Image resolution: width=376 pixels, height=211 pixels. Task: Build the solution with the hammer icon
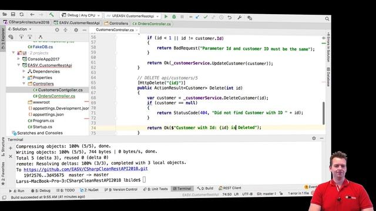pyautogui.click(x=51, y=15)
